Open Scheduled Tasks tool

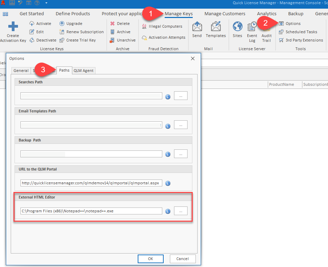click(298, 32)
